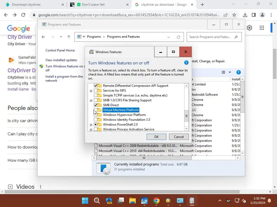Switch to Don't Leave Yet! tab
The width and height of the screenshot is (277, 207).
99,5
